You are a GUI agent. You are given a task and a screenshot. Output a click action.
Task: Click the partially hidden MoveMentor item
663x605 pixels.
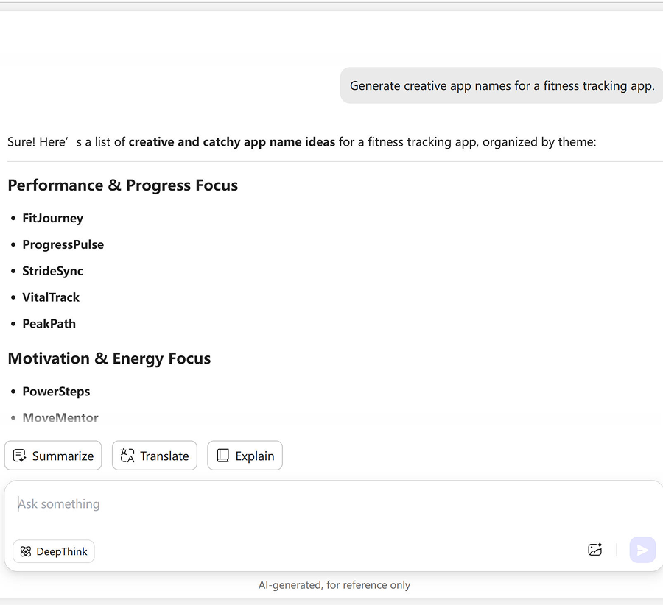[x=60, y=417]
